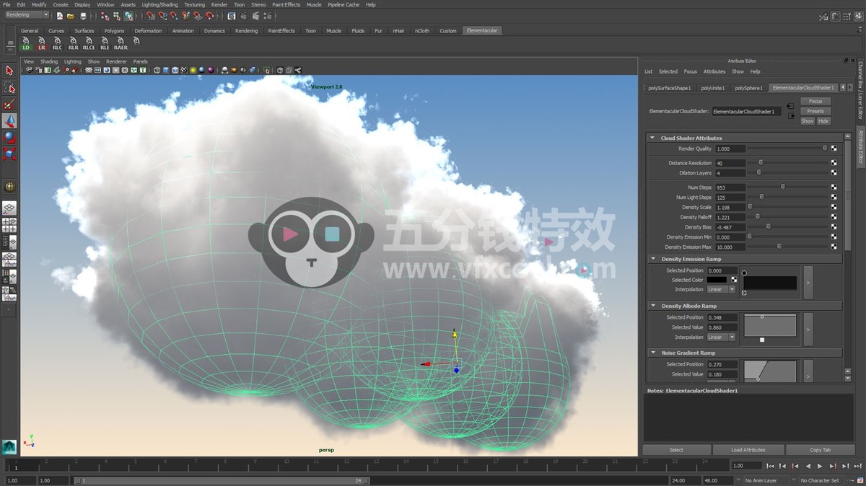Click the Presets button
Screen dimensions: 866x486
click(815, 111)
